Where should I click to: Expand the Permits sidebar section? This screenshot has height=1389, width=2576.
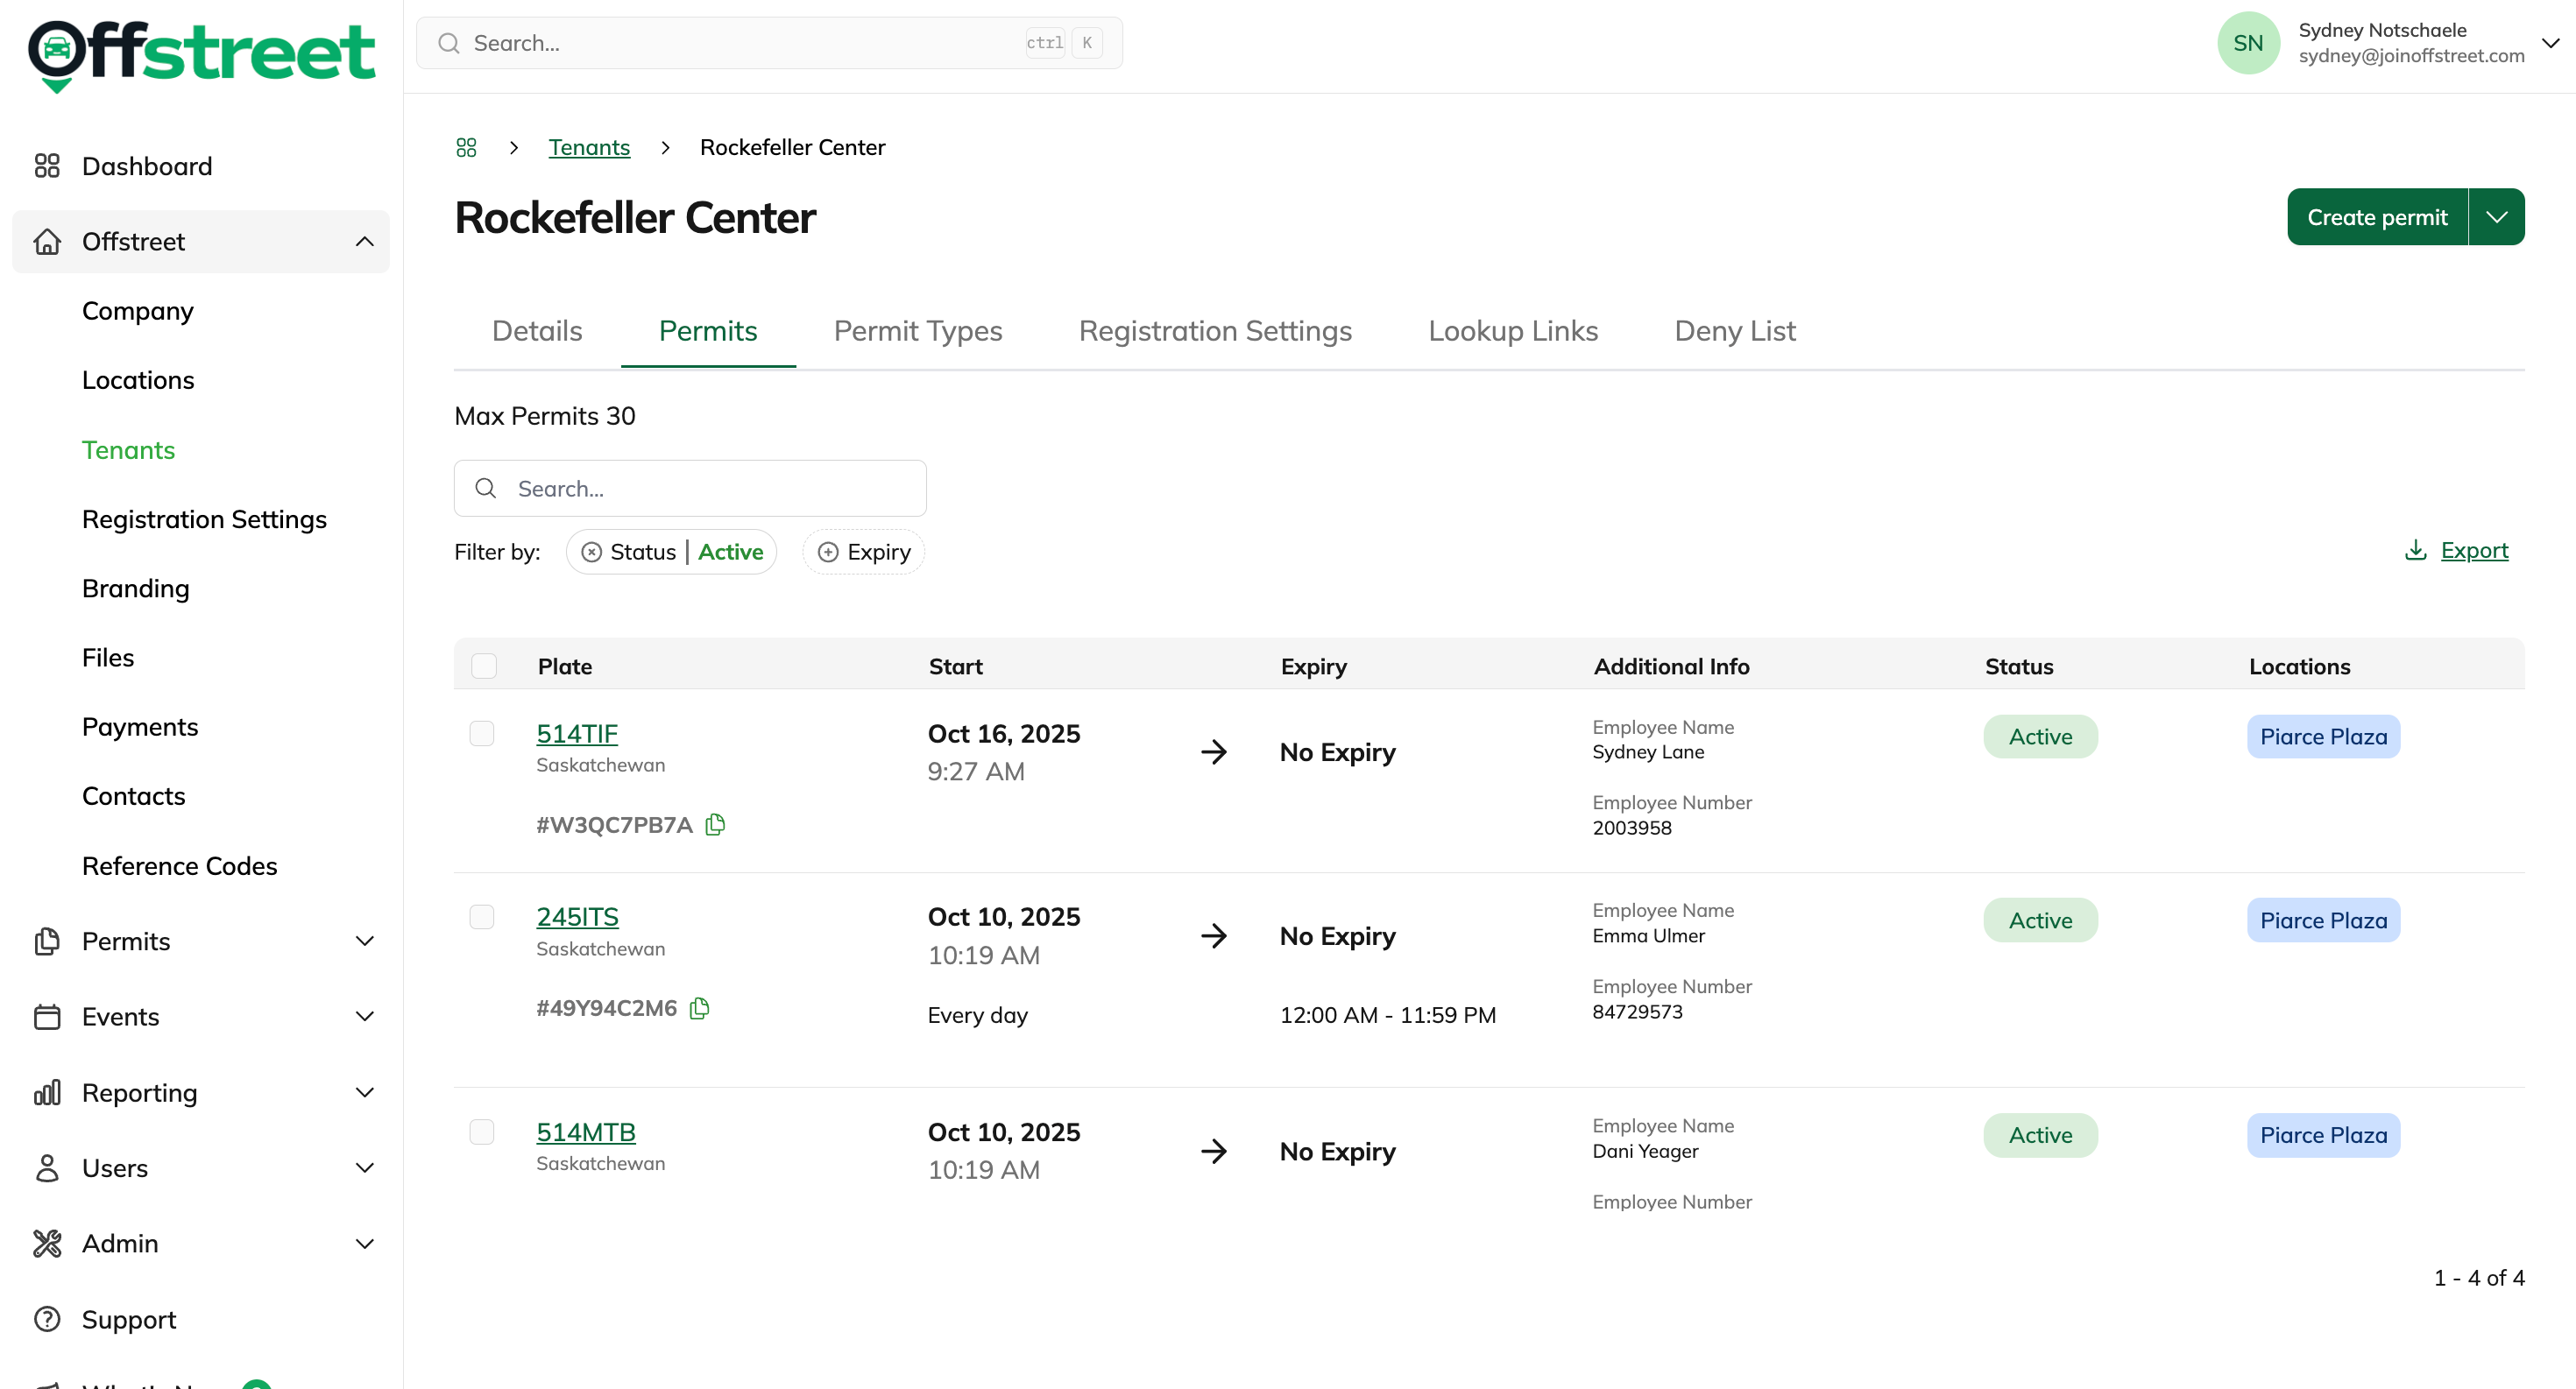tap(364, 941)
